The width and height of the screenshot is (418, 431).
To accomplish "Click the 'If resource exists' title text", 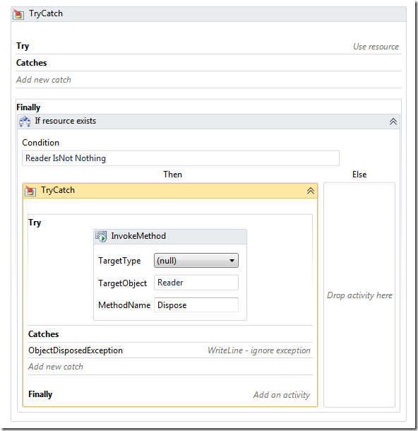I will pyautogui.click(x=66, y=121).
